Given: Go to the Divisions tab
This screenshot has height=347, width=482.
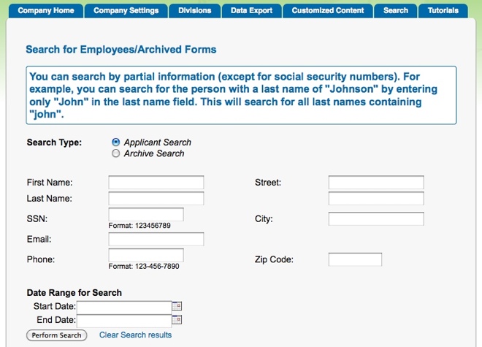Looking at the screenshot, I should [x=194, y=11].
